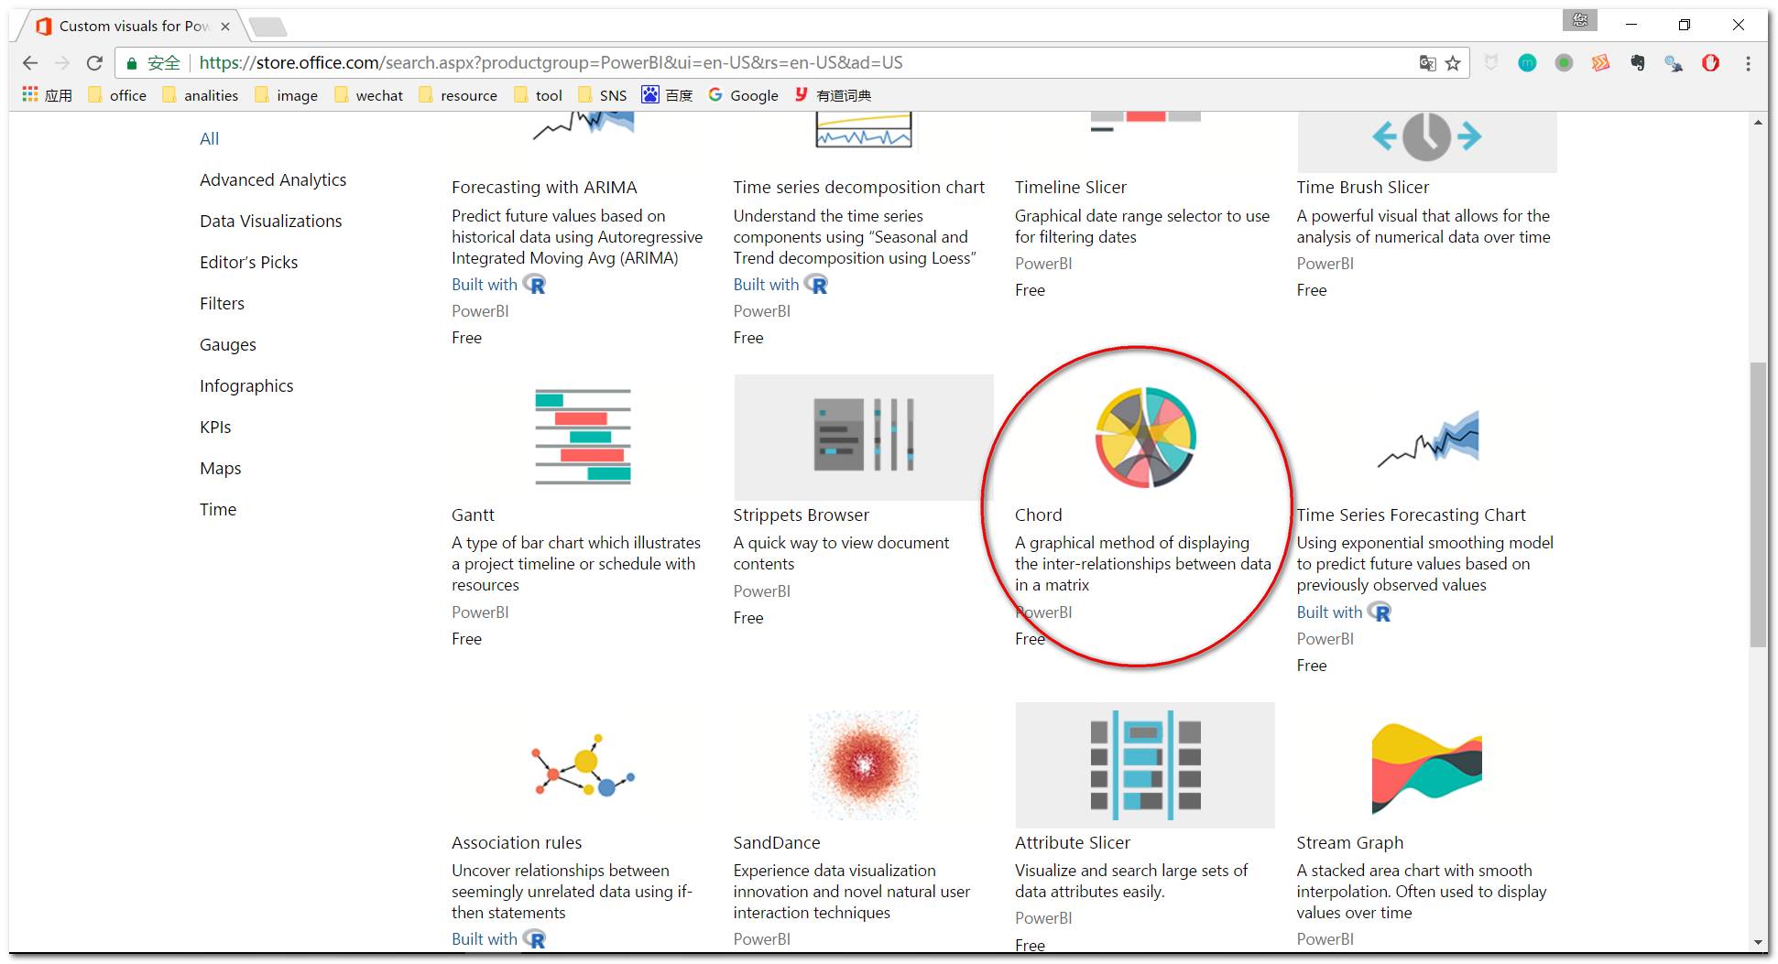Click the R logo under Time series decomposition
1778x964 pixels.
(x=816, y=285)
